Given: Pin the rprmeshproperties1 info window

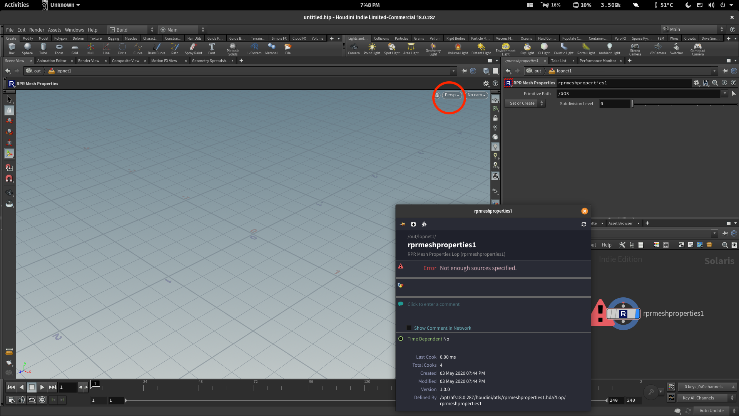Looking at the screenshot, I should point(403,224).
